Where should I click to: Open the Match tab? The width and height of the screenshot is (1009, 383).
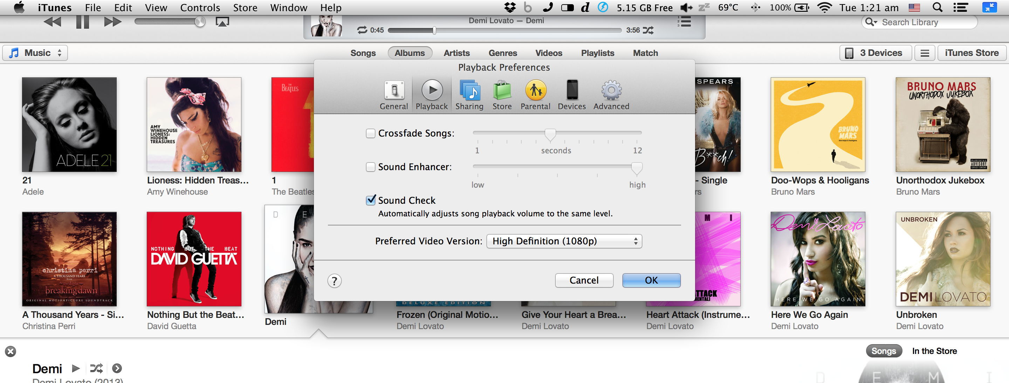point(645,53)
